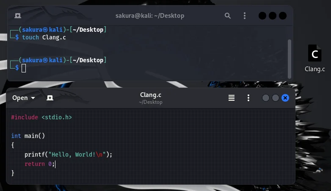Open the editor's Open dropdown

click(x=23, y=98)
